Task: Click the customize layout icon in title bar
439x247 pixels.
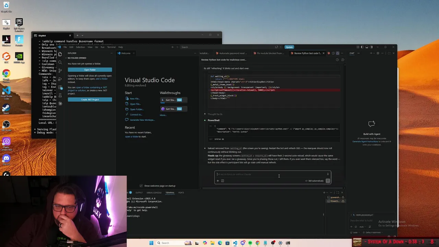Action: tap(358, 47)
